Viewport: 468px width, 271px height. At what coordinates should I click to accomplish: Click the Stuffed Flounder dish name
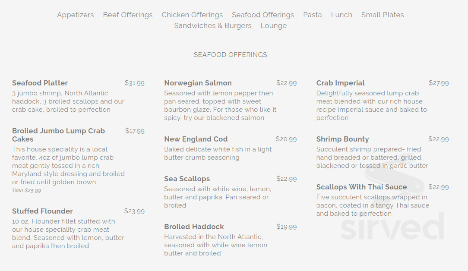click(x=42, y=211)
